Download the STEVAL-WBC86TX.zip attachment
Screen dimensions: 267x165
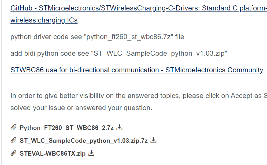[91, 153]
